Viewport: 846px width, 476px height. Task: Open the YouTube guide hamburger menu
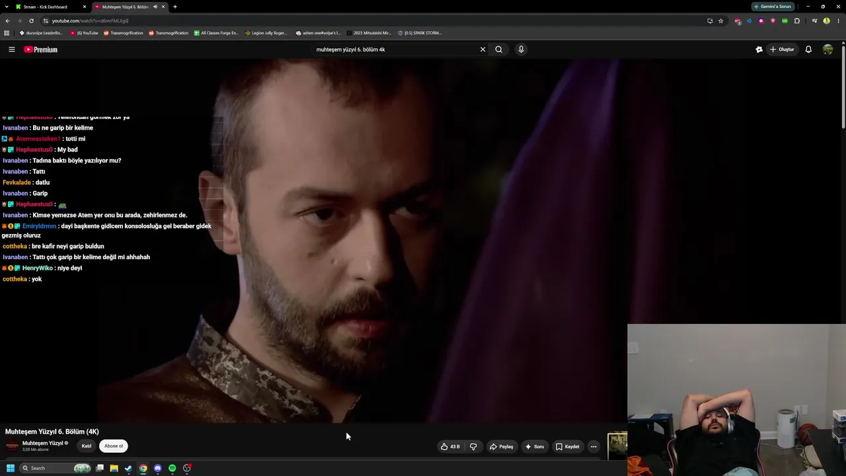click(x=11, y=50)
